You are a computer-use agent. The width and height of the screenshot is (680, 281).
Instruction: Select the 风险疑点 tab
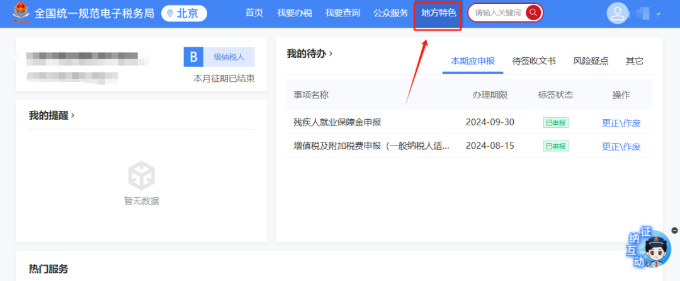591,61
